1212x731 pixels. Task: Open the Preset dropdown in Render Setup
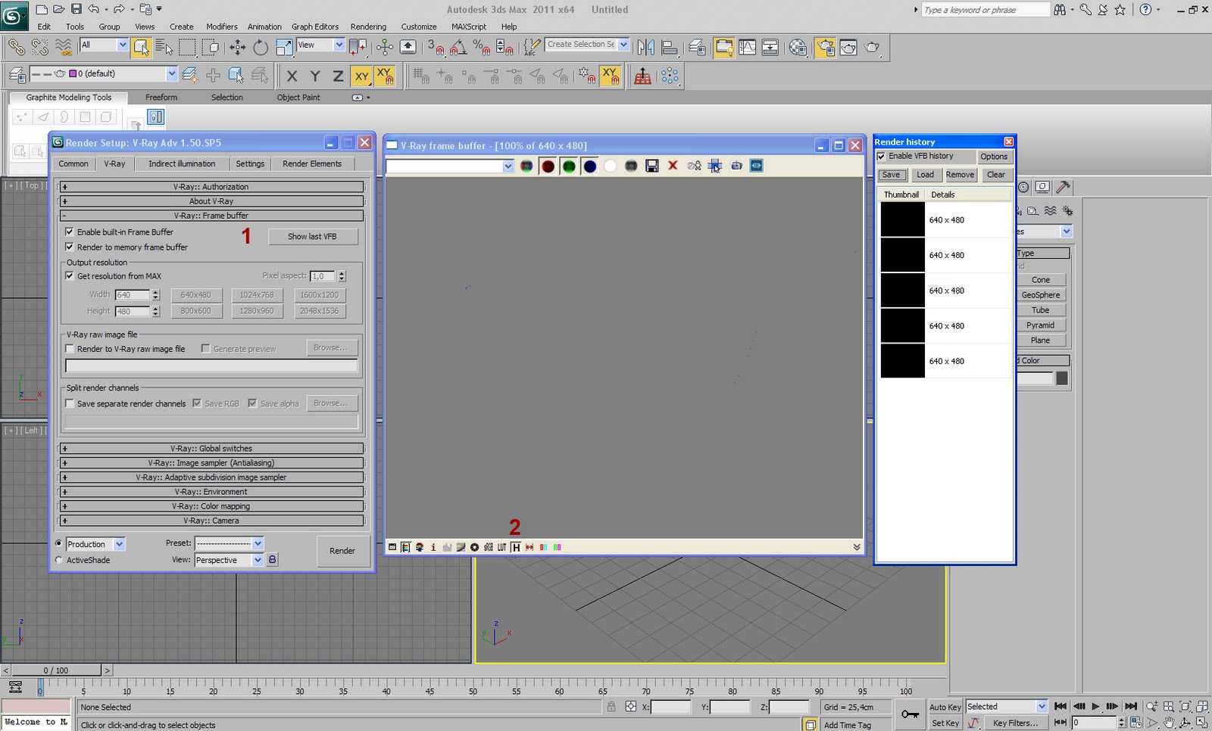(x=229, y=543)
